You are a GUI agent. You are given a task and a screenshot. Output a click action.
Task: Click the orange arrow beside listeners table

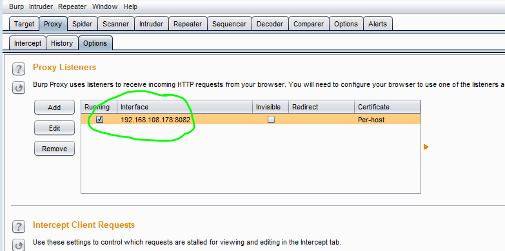[x=426, y=147]
